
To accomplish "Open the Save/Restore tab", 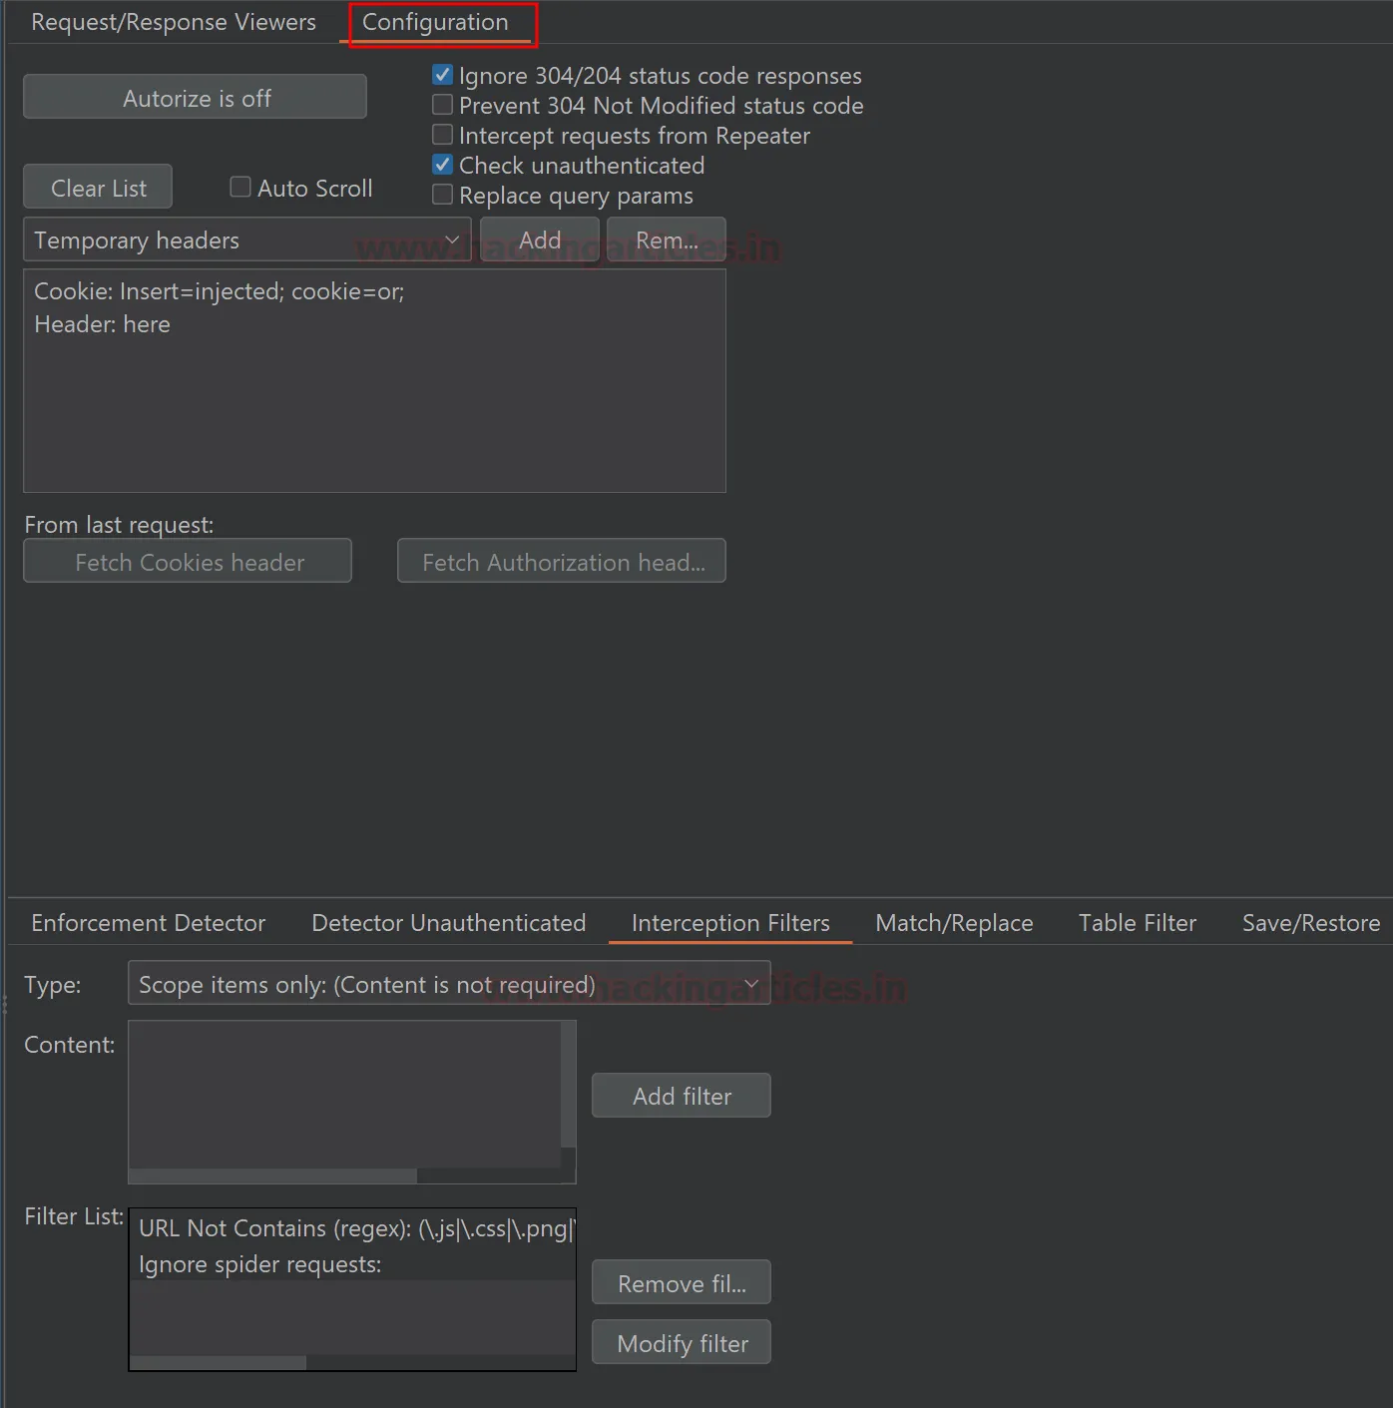I will pyautogui.click(x=1310, y=923).
